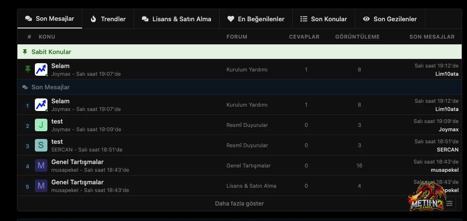Click the number 3 badge before SERCAN's test
Screen dimensions: 467x221
coord(28,146)
